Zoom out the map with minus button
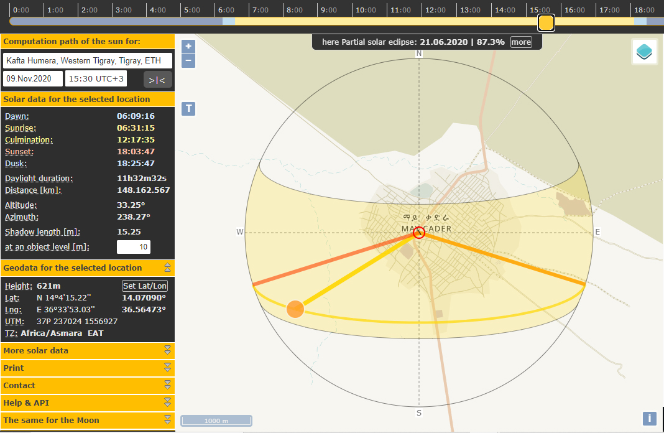Screen dimensions: 664x433 pos(188,60)
